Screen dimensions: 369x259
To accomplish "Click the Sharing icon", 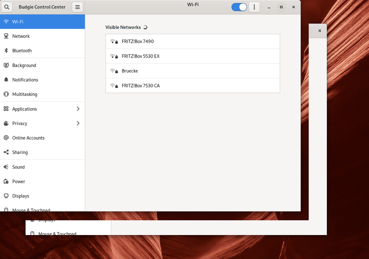I will click(6, 152).
